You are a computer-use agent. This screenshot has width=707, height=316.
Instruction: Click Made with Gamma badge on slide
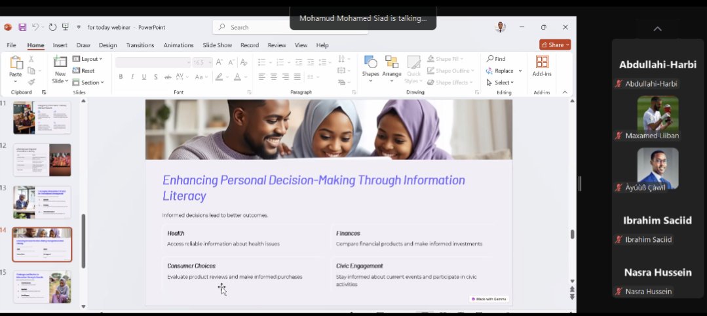(x=489, y=299)
